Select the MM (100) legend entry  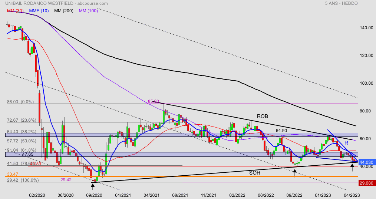tap(88, 11)
